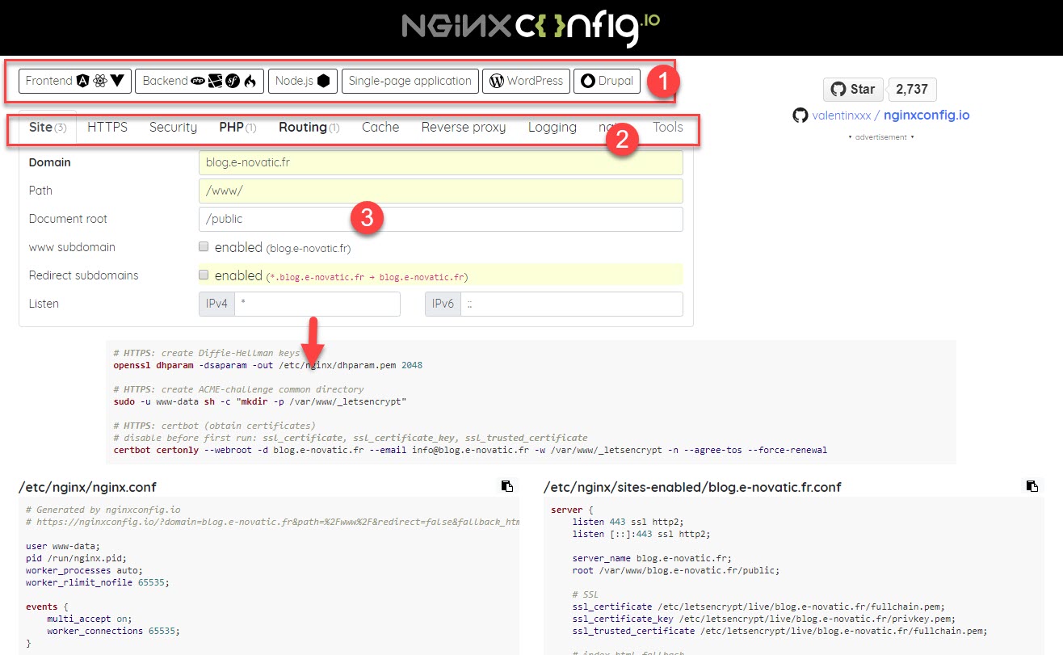The height and width of the screenshot is (655, 1063).
Task: Switch to the Site tab
Action: pos(48,128)
